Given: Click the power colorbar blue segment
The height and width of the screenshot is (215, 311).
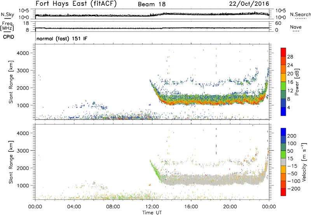Looking at the screenshot, I should click(283, 111).
